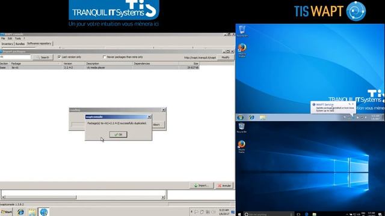Click the Windows 7 Start orb
The width and height of the screenshot is (385, 216).
coord(241,118)
